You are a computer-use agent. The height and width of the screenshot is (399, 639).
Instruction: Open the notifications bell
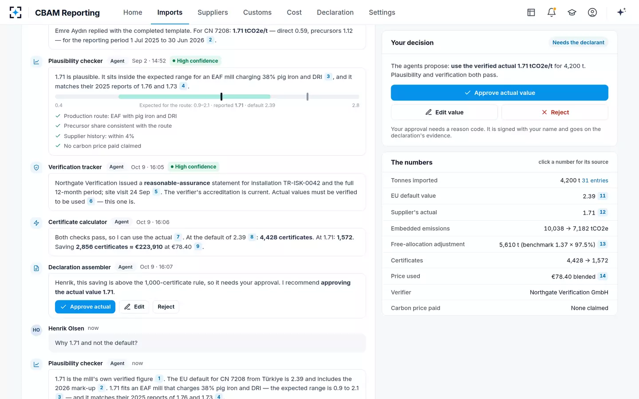pos(552,12)
